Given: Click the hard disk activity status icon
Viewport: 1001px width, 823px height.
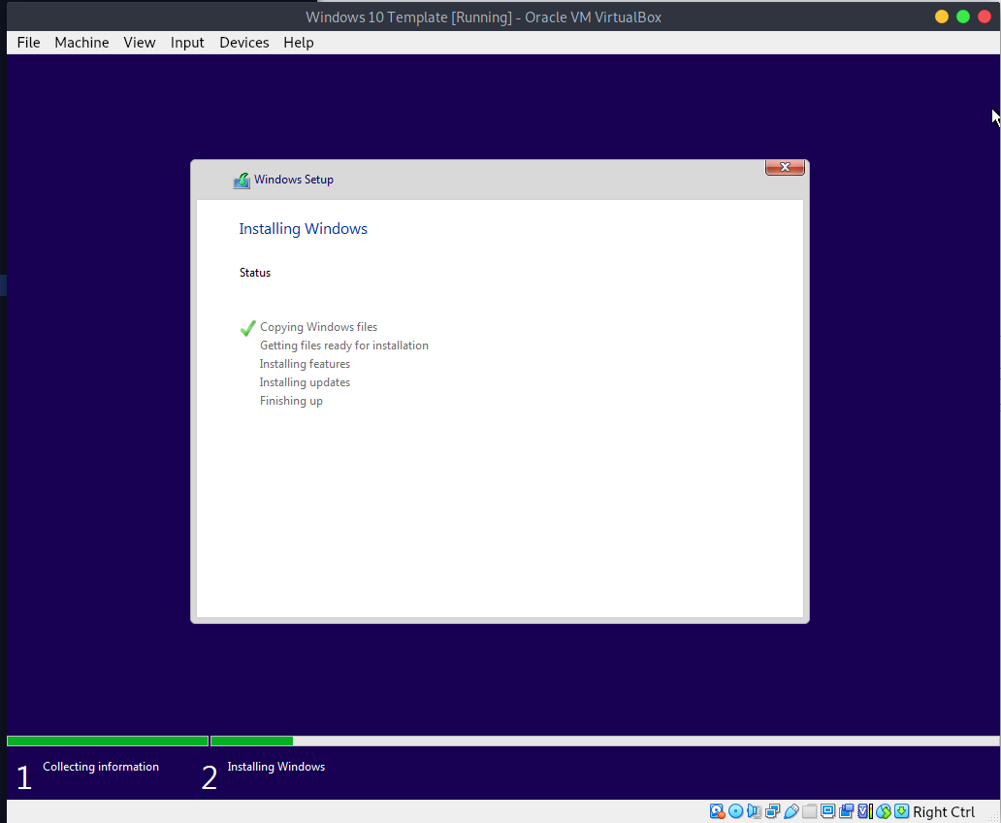Looking at the screenshot, I should click(x=718, y=811).
